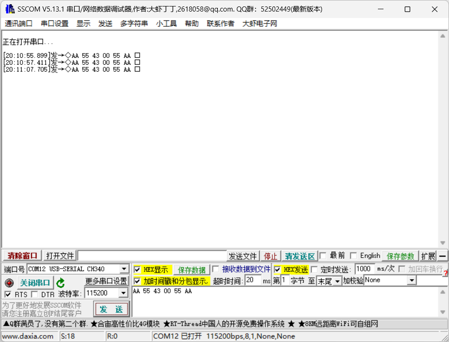This screenshot has height=342, width=449.
Task: Click the 停止 button to stop sending
Action: tap(270, 256)
